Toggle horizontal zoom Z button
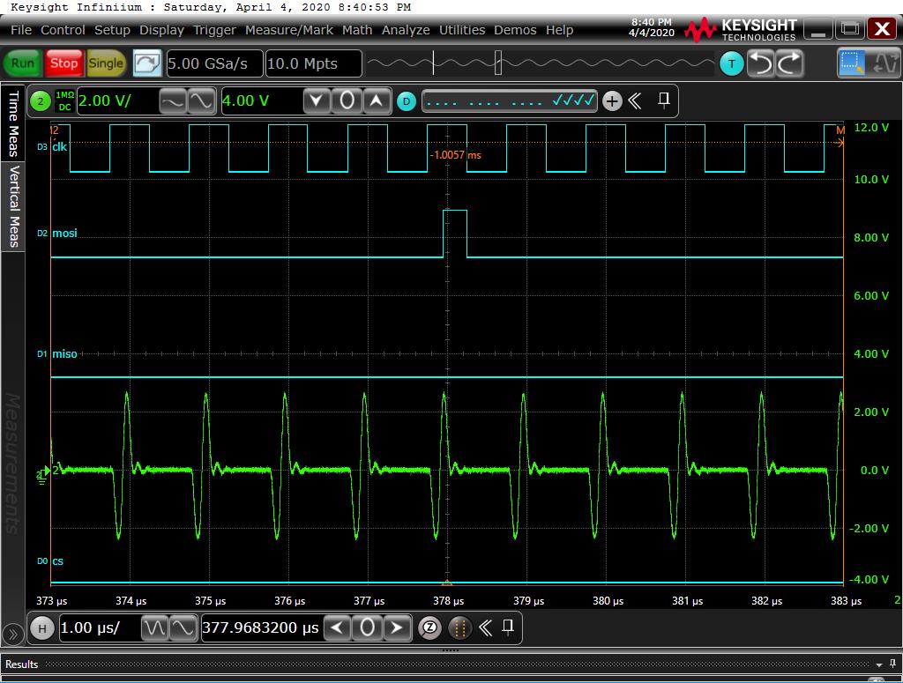This screenshot has width=903, height=683. [430, 628]
